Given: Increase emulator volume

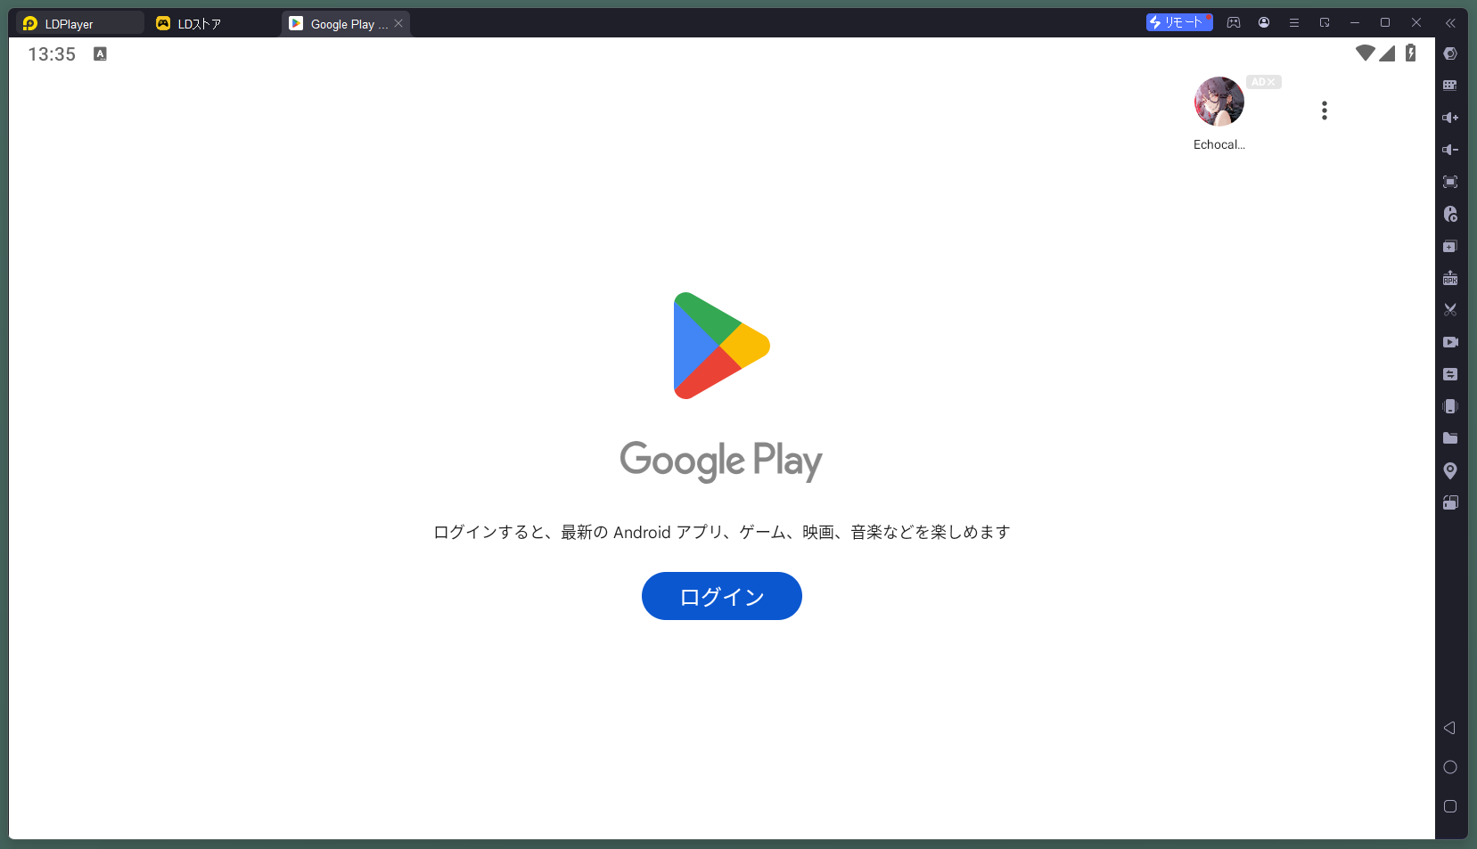Looking at the screenshot, I should [x=1451, y=117].
